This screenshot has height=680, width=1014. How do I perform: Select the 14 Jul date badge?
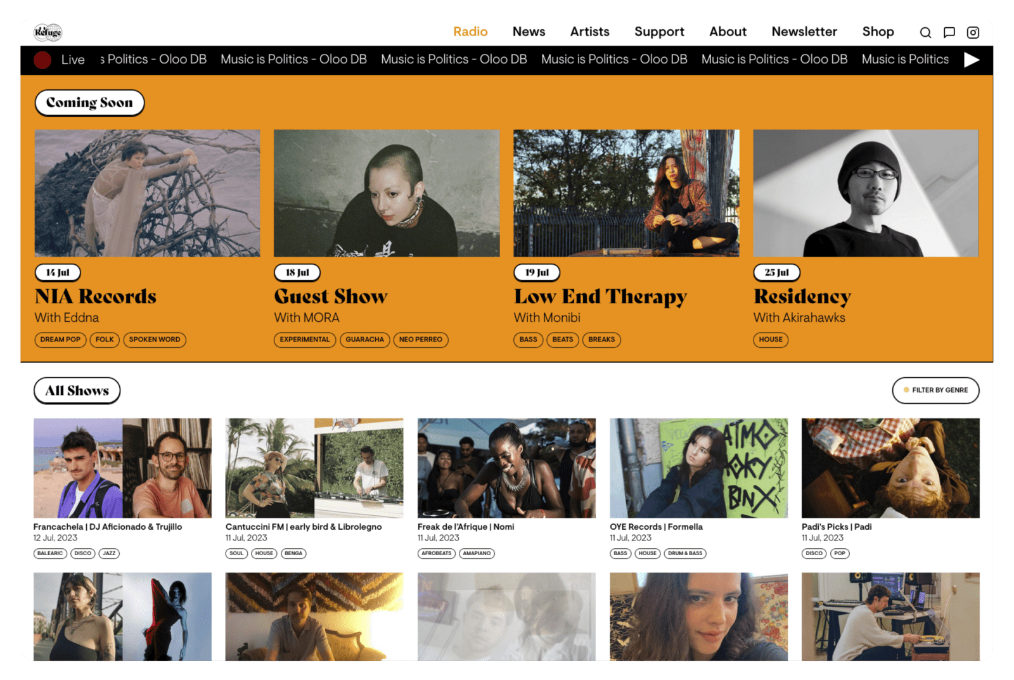coord(58,273)
